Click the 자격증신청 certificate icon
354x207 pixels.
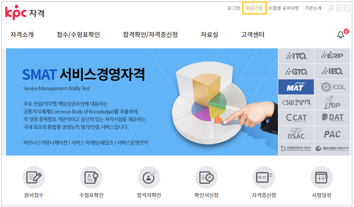point(264,177)
